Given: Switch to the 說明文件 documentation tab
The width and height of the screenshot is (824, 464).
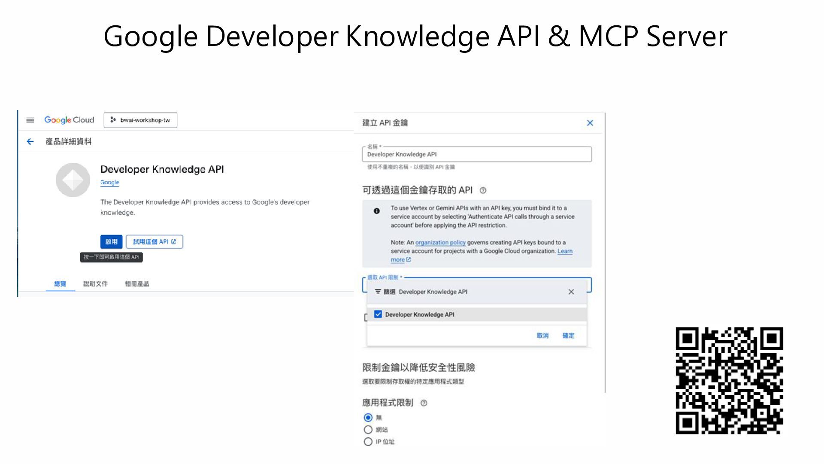Looking at the screenshot, I should (x=95, y=284).
